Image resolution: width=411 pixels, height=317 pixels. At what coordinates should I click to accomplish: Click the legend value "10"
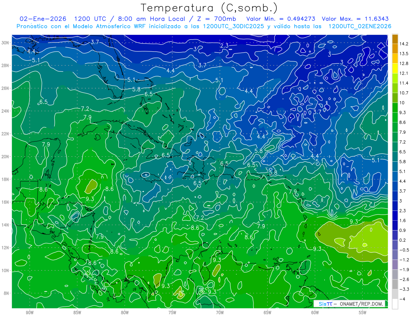click(x=402, y=103)
